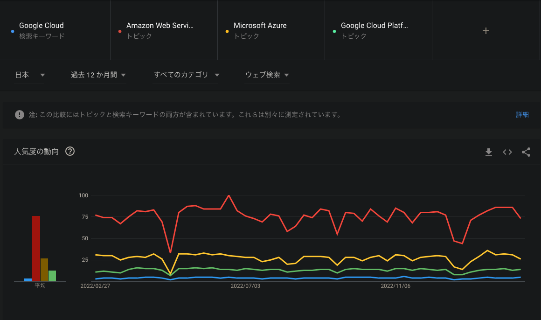Share the interest over time chart
Viewport: 541px width, 320px height.
pyautogui.click(x=526, y=152)
